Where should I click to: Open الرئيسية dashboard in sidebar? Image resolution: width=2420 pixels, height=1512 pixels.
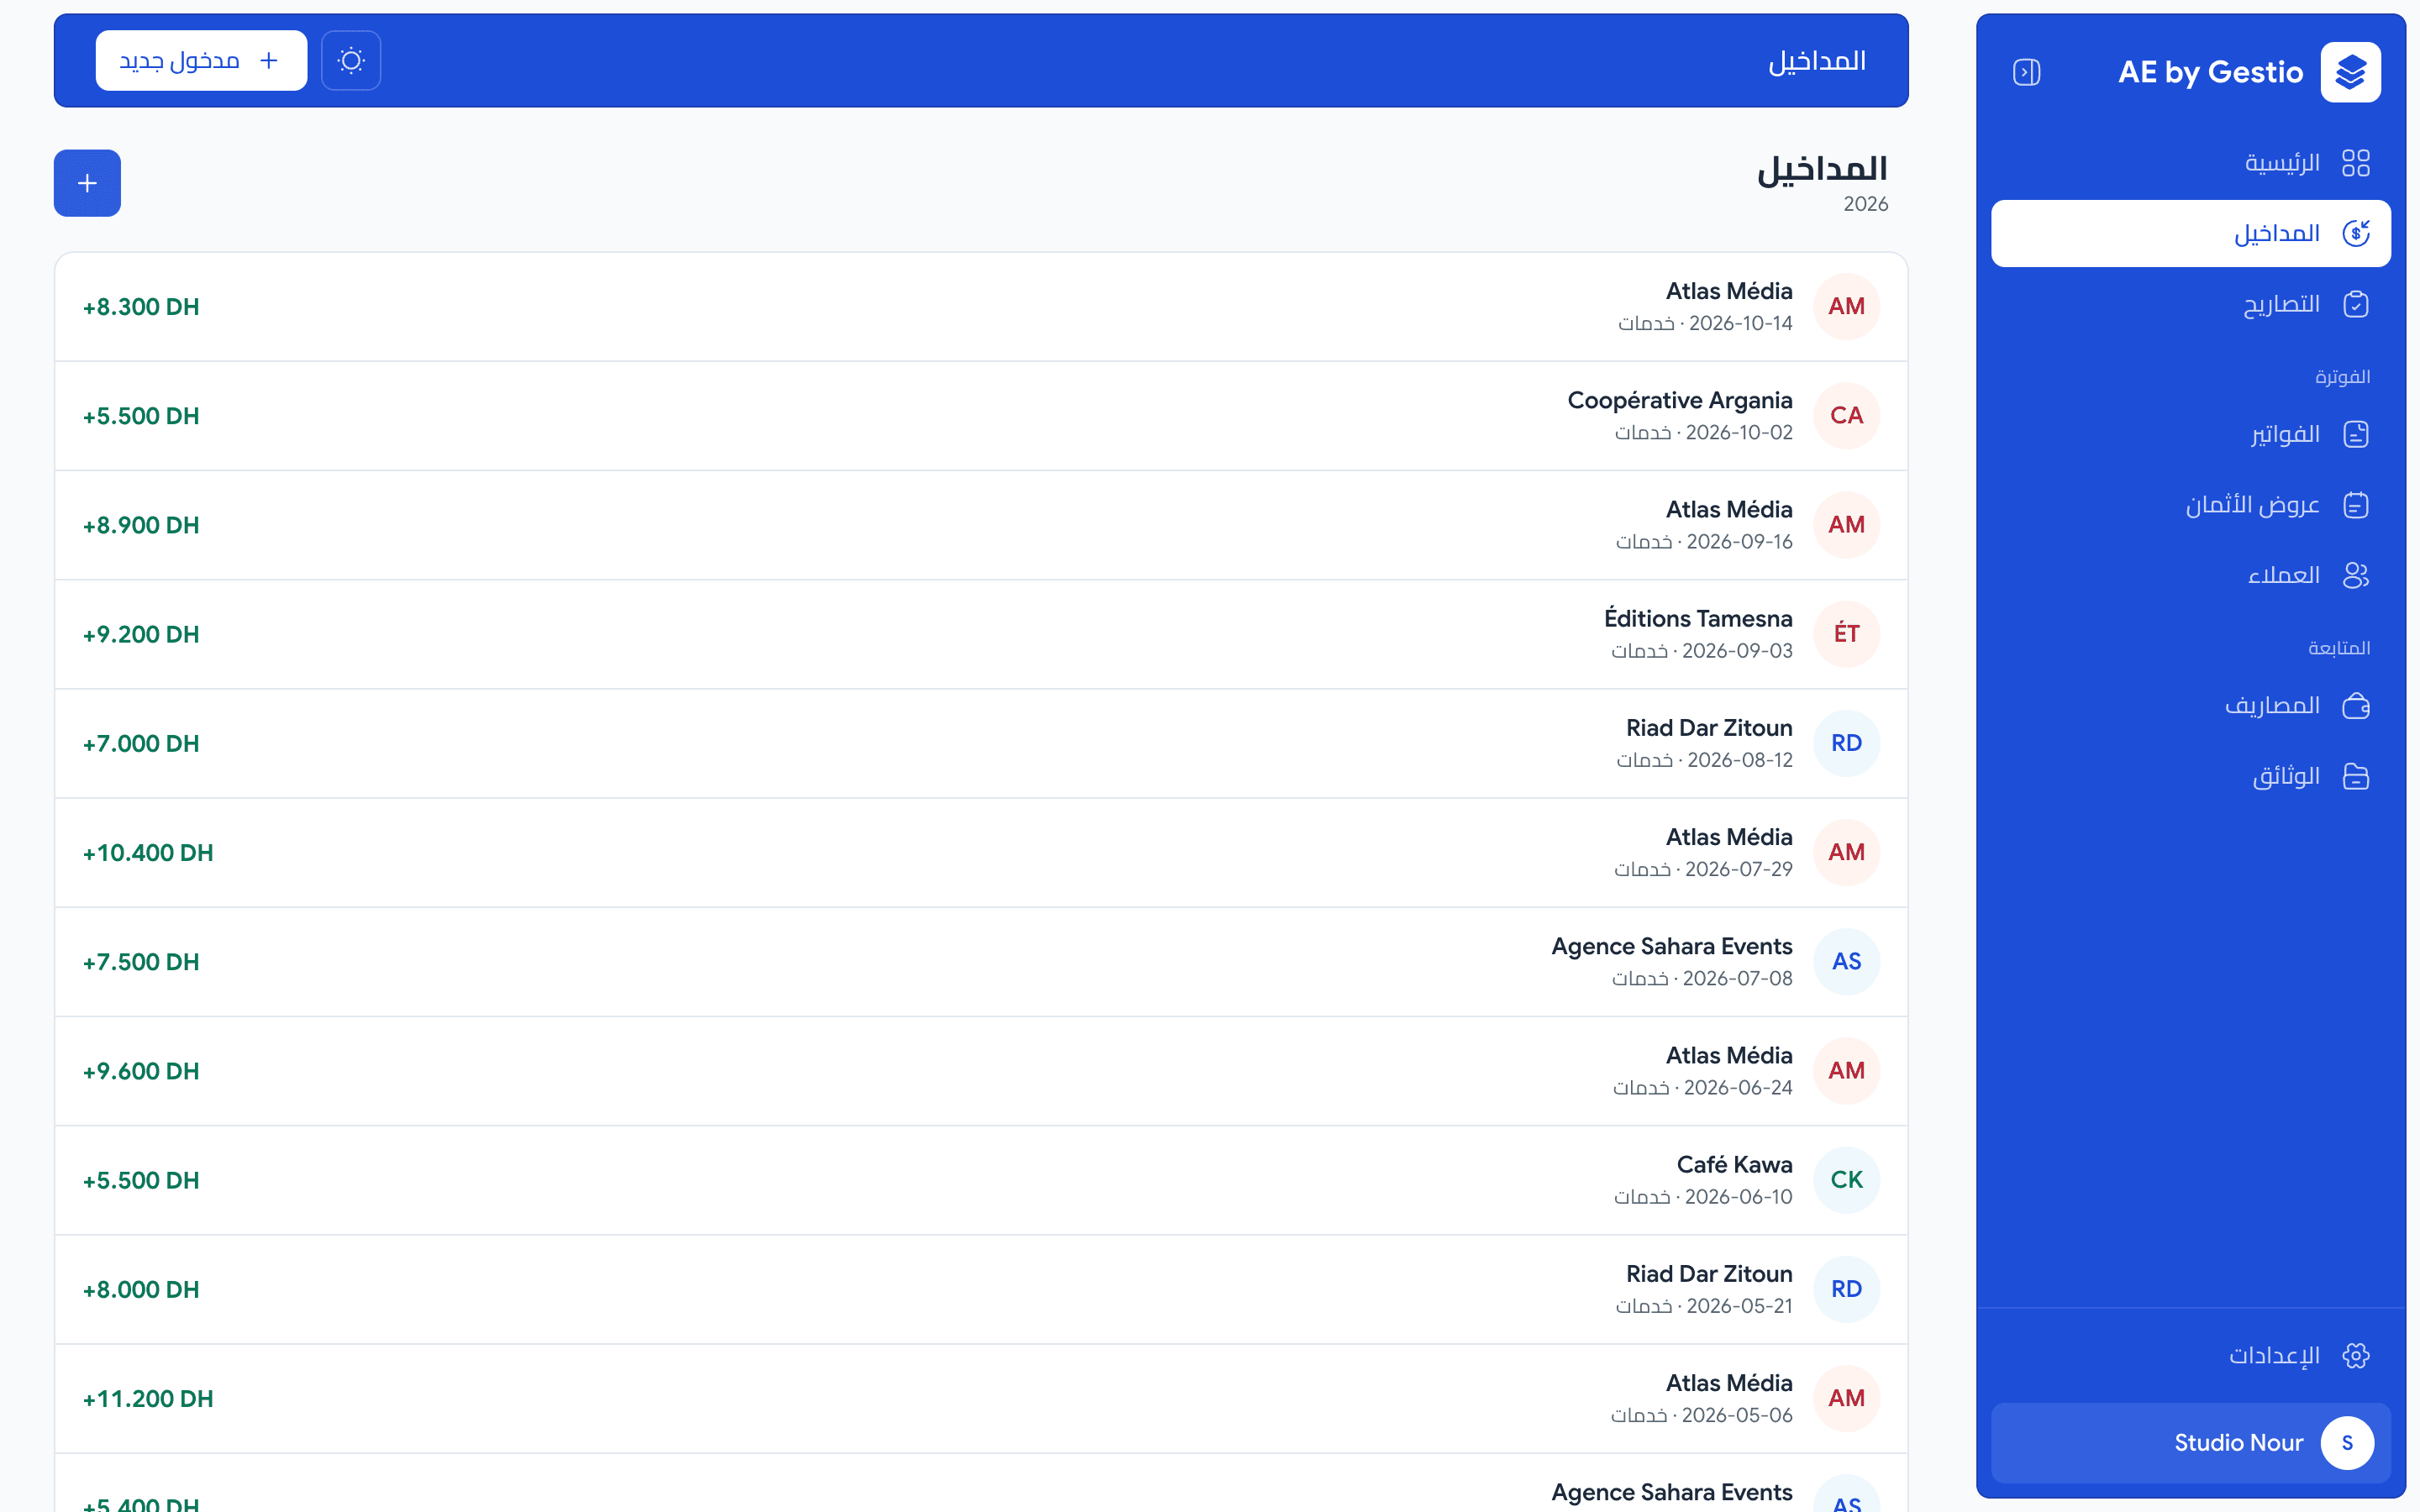tap(2190, 163)
